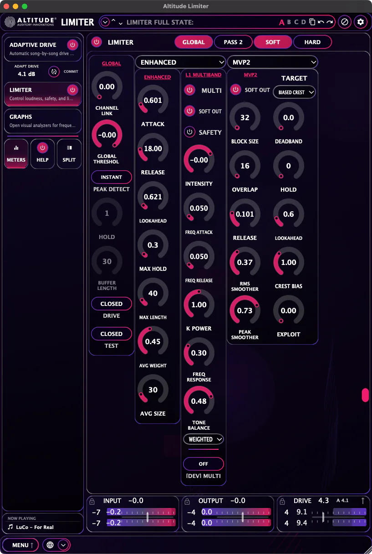Select the GLOBAL tab
This screenshot has width=372, height=554.
[194, 42]
